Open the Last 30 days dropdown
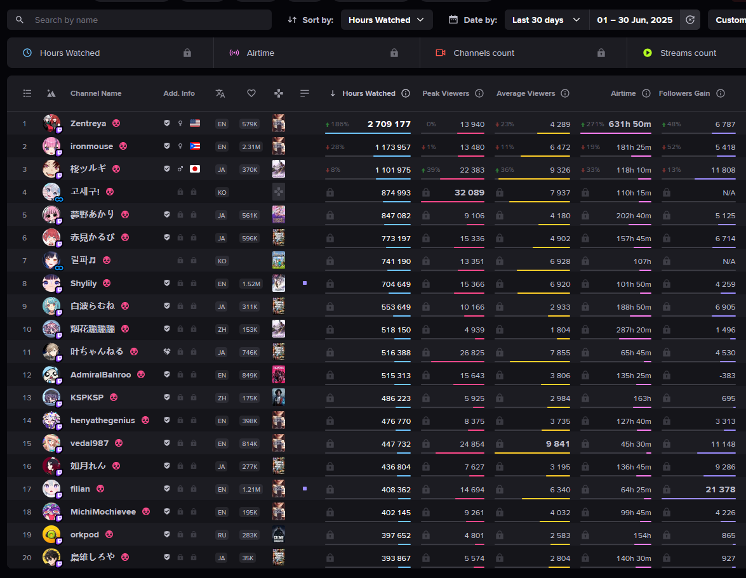746x578 pixels. pyautogui.click(x=546, y=20)
